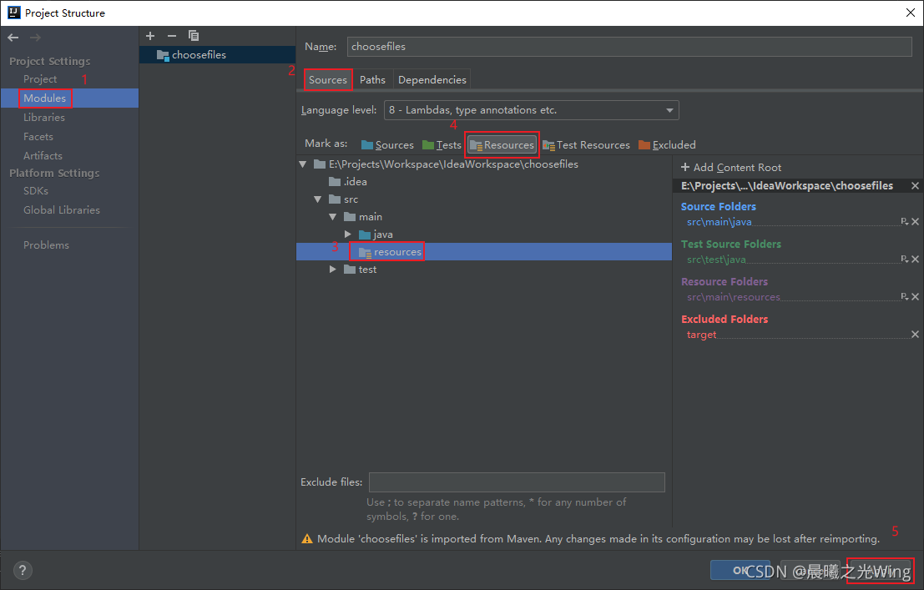Unmark src\test\java test folder
This screenshot has width=924, height=590.
coord(915,259)
